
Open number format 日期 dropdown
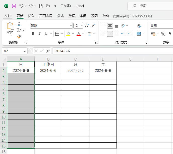pyautogui.click(x=161, y=26)
